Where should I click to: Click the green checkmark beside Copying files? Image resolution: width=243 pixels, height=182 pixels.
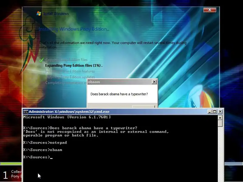[41, 60]
